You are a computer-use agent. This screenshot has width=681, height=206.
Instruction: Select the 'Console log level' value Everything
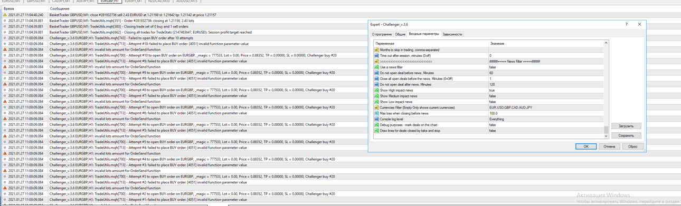497,120
